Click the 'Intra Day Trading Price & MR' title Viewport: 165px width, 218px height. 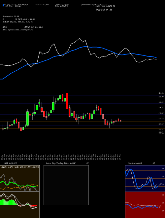[61, 163]
